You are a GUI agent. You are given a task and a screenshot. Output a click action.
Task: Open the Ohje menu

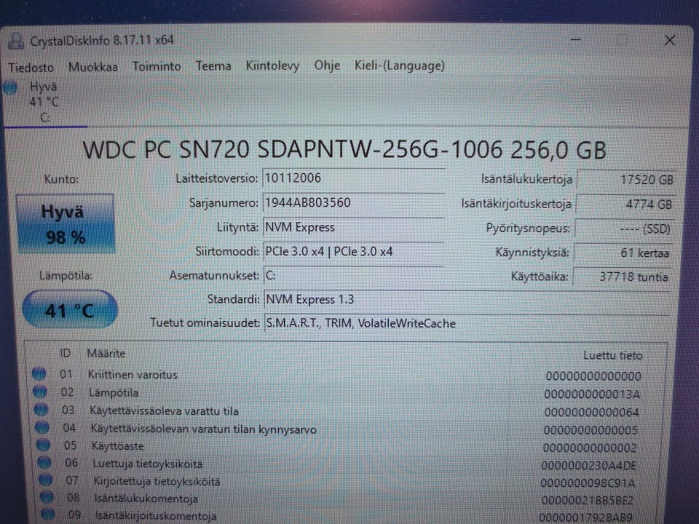coord(327,65)
